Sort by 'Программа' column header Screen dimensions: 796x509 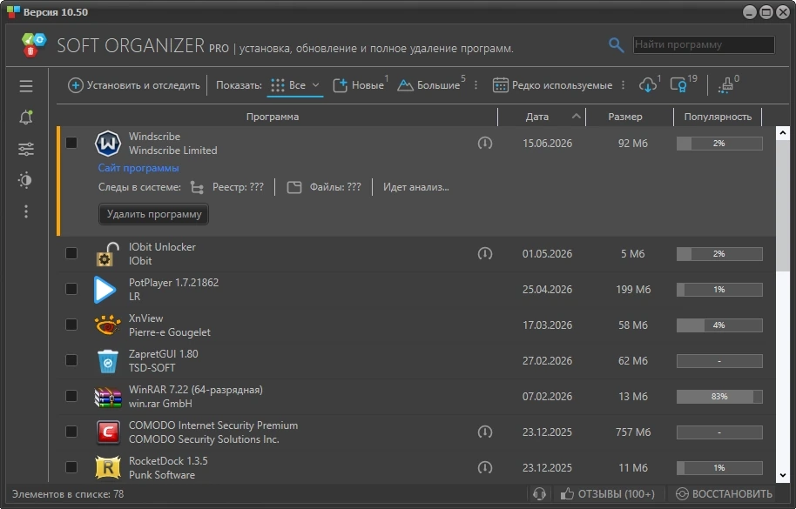(273, 117)
